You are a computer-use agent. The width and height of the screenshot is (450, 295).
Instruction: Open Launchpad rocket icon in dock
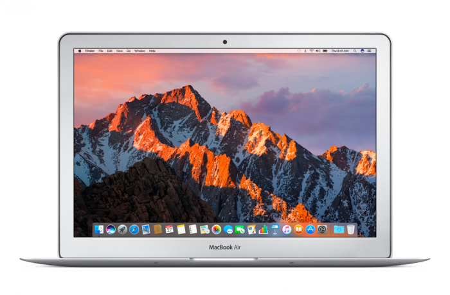[123, 230]
